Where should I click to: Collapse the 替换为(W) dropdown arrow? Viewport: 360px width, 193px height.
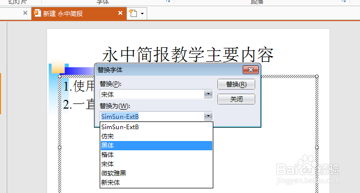pyautogui.click(x=208, y=116)
